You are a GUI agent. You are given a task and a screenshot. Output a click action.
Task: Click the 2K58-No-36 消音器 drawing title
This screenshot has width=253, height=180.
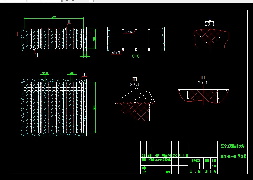tap(233, 157)
